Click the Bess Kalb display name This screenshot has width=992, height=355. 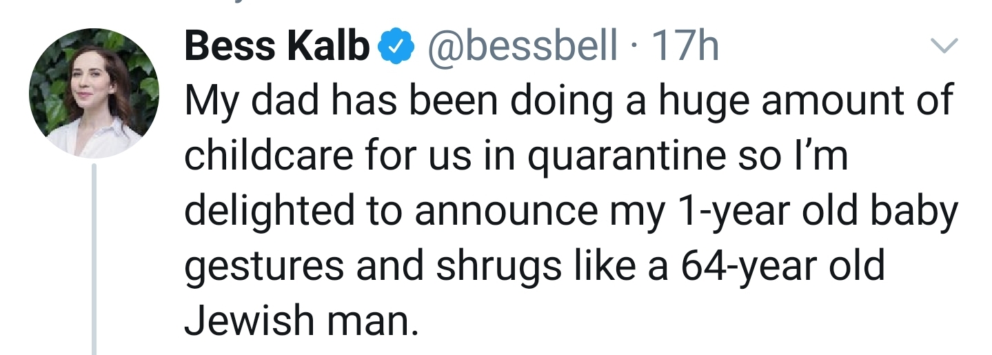coord(276,47)
